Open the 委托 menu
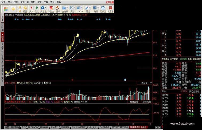Screen dimensions: 202x130 [33, 2]
